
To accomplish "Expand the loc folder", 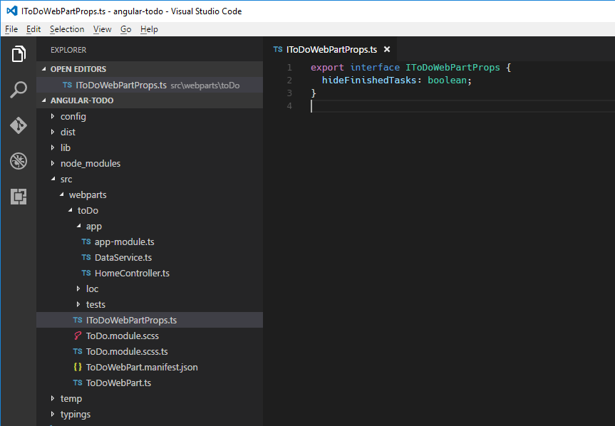I will click(x=78, y=289).
